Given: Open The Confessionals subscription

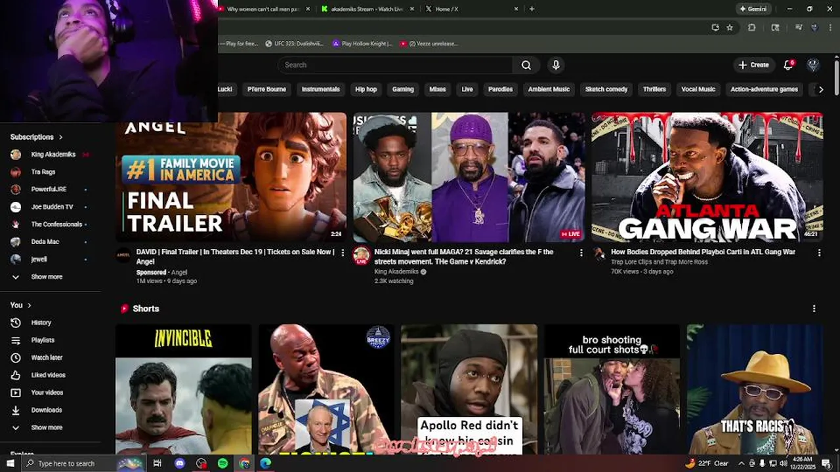Looking at the screenshot, I should 51,224.
